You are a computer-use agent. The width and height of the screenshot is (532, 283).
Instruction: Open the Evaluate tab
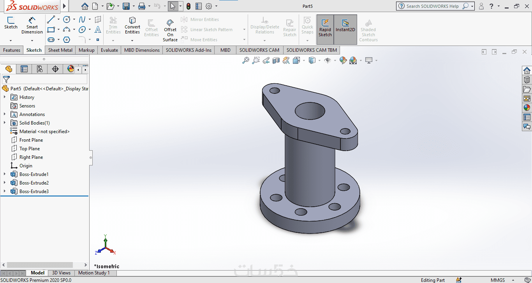[109, 50]
